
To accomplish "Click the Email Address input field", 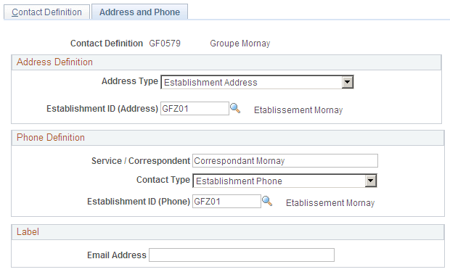I will tap(242, 255).
